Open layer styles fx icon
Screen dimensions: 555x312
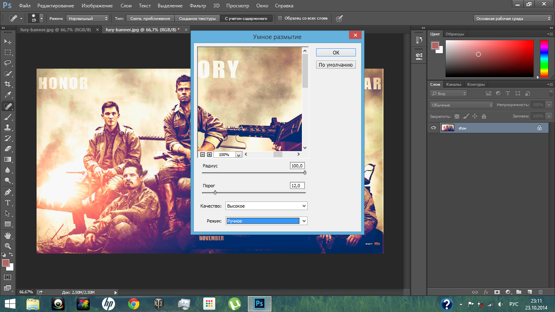tap(486, 292)
